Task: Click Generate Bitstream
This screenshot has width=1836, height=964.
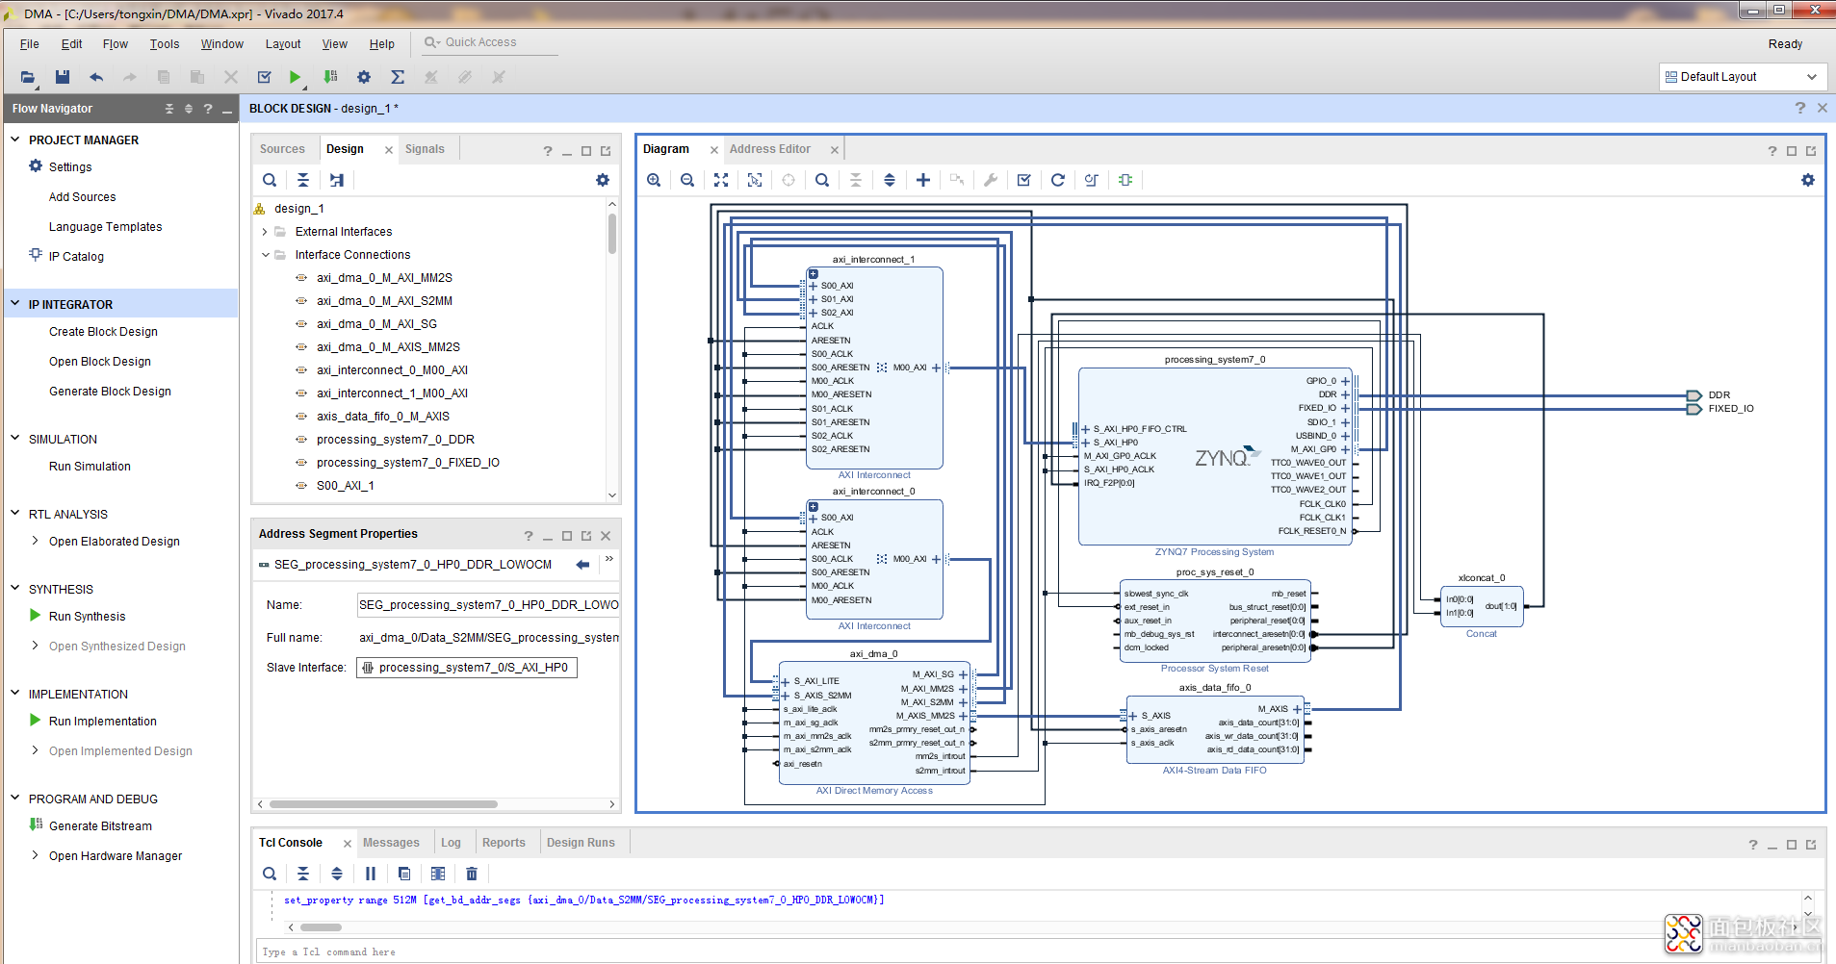Action: 101,826
